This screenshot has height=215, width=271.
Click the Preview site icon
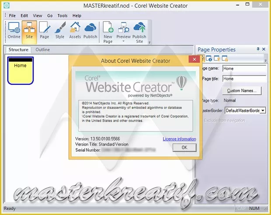123,29
